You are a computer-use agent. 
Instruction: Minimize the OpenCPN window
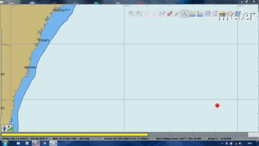242,2
